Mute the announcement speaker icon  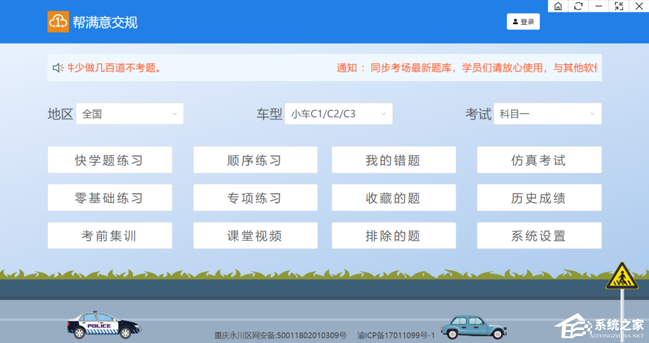point(58,67)
